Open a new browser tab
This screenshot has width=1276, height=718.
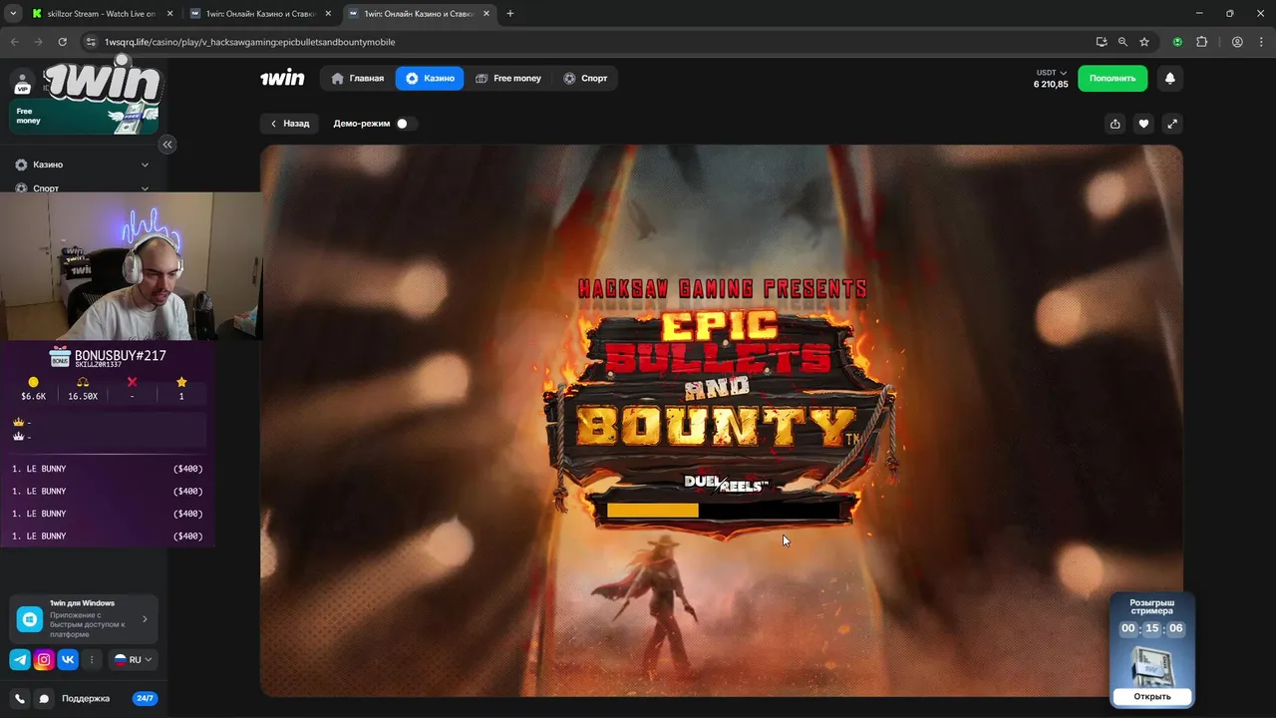(510, 14)
